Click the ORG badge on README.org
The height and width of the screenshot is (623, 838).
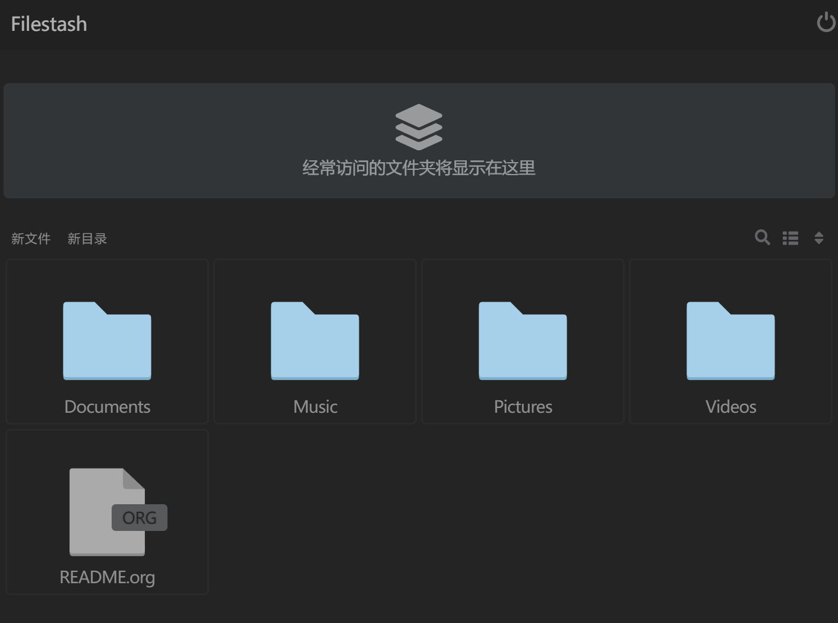(139, 517)
